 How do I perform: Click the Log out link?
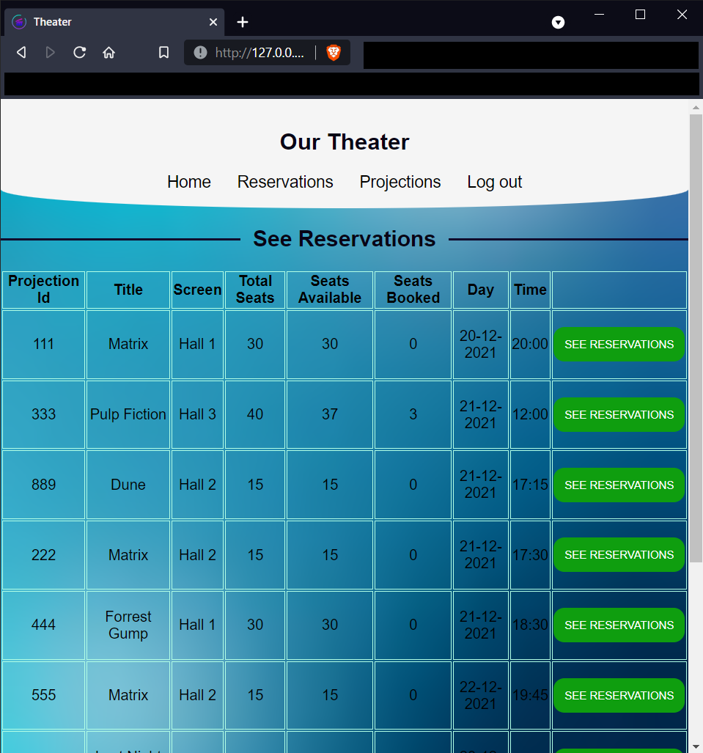(x=494, y=182)
